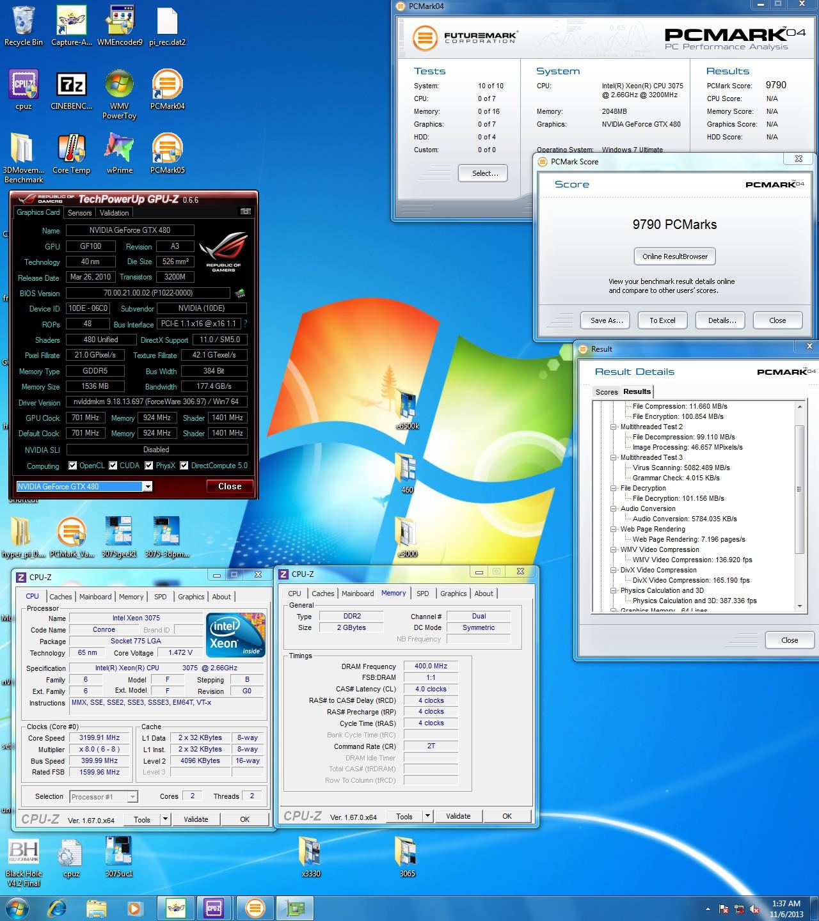This screenshot has height=921, width=819.
Task: Open the e6500k desktop icon
Action: 407,409
